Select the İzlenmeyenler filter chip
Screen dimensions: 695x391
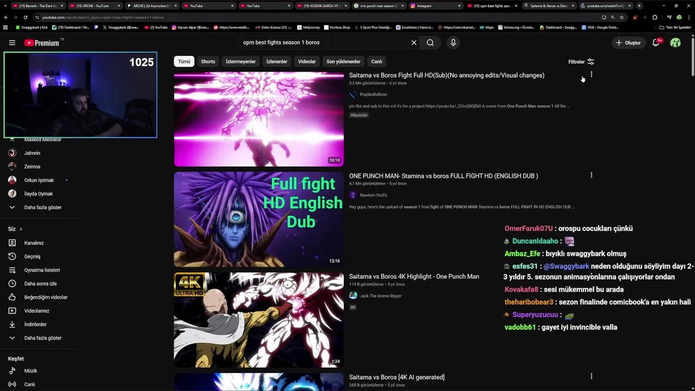pos(241,61)
